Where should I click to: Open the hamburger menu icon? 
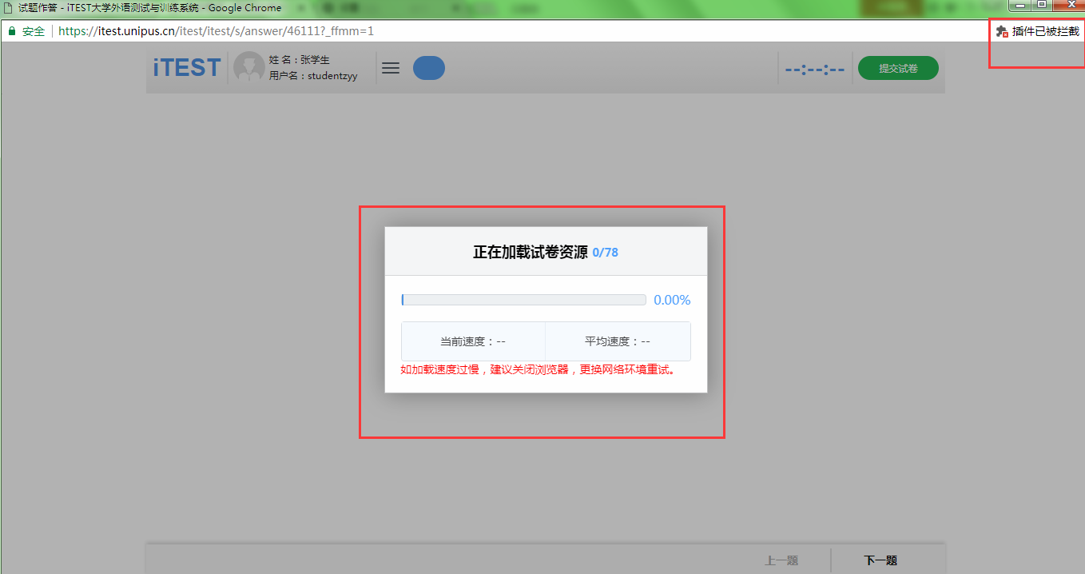[390, 68]
